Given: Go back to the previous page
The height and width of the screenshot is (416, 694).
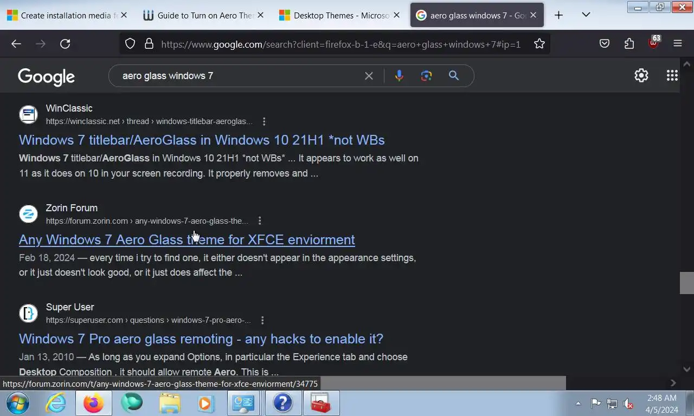Looking at the screenshot, I should click(16, 44).
